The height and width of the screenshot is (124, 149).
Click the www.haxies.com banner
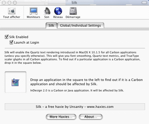(75, 107)
